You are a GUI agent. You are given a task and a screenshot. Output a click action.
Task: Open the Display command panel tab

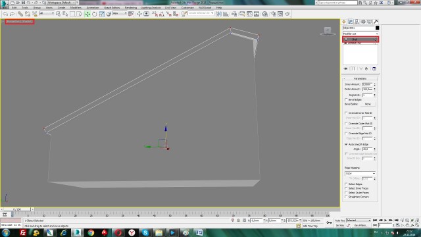[370, 22]
